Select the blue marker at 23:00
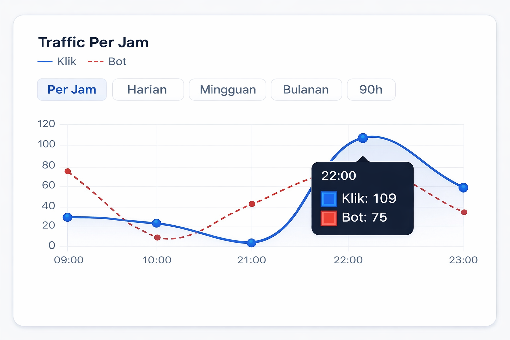The height and width of the screenshot is (340, 510). [x=464, y=188]
